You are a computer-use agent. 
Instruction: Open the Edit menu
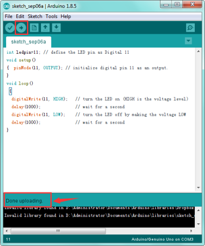pyautogui.click(x=20, y=16)
